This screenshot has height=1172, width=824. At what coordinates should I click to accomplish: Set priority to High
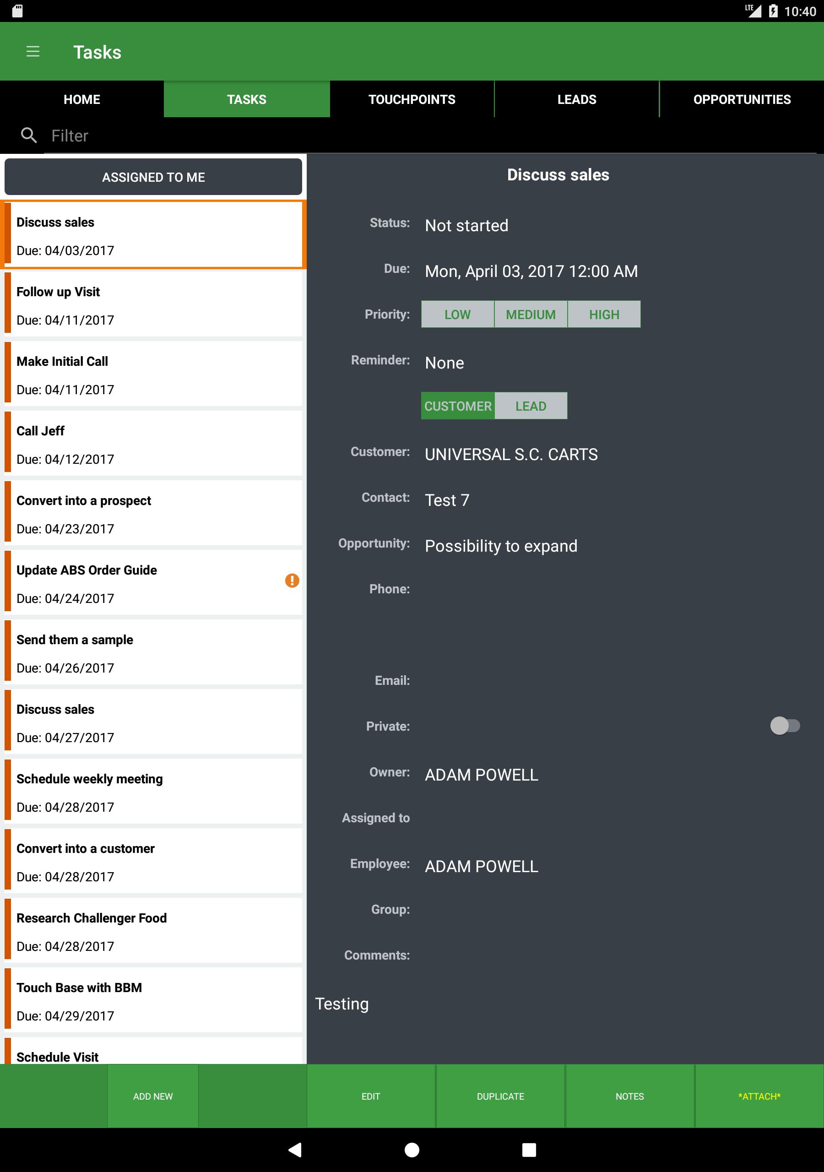(x=603, y=315)
